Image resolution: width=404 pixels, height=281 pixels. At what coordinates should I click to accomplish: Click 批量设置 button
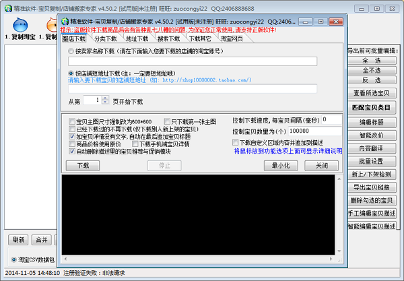click(x=372, y=161)
